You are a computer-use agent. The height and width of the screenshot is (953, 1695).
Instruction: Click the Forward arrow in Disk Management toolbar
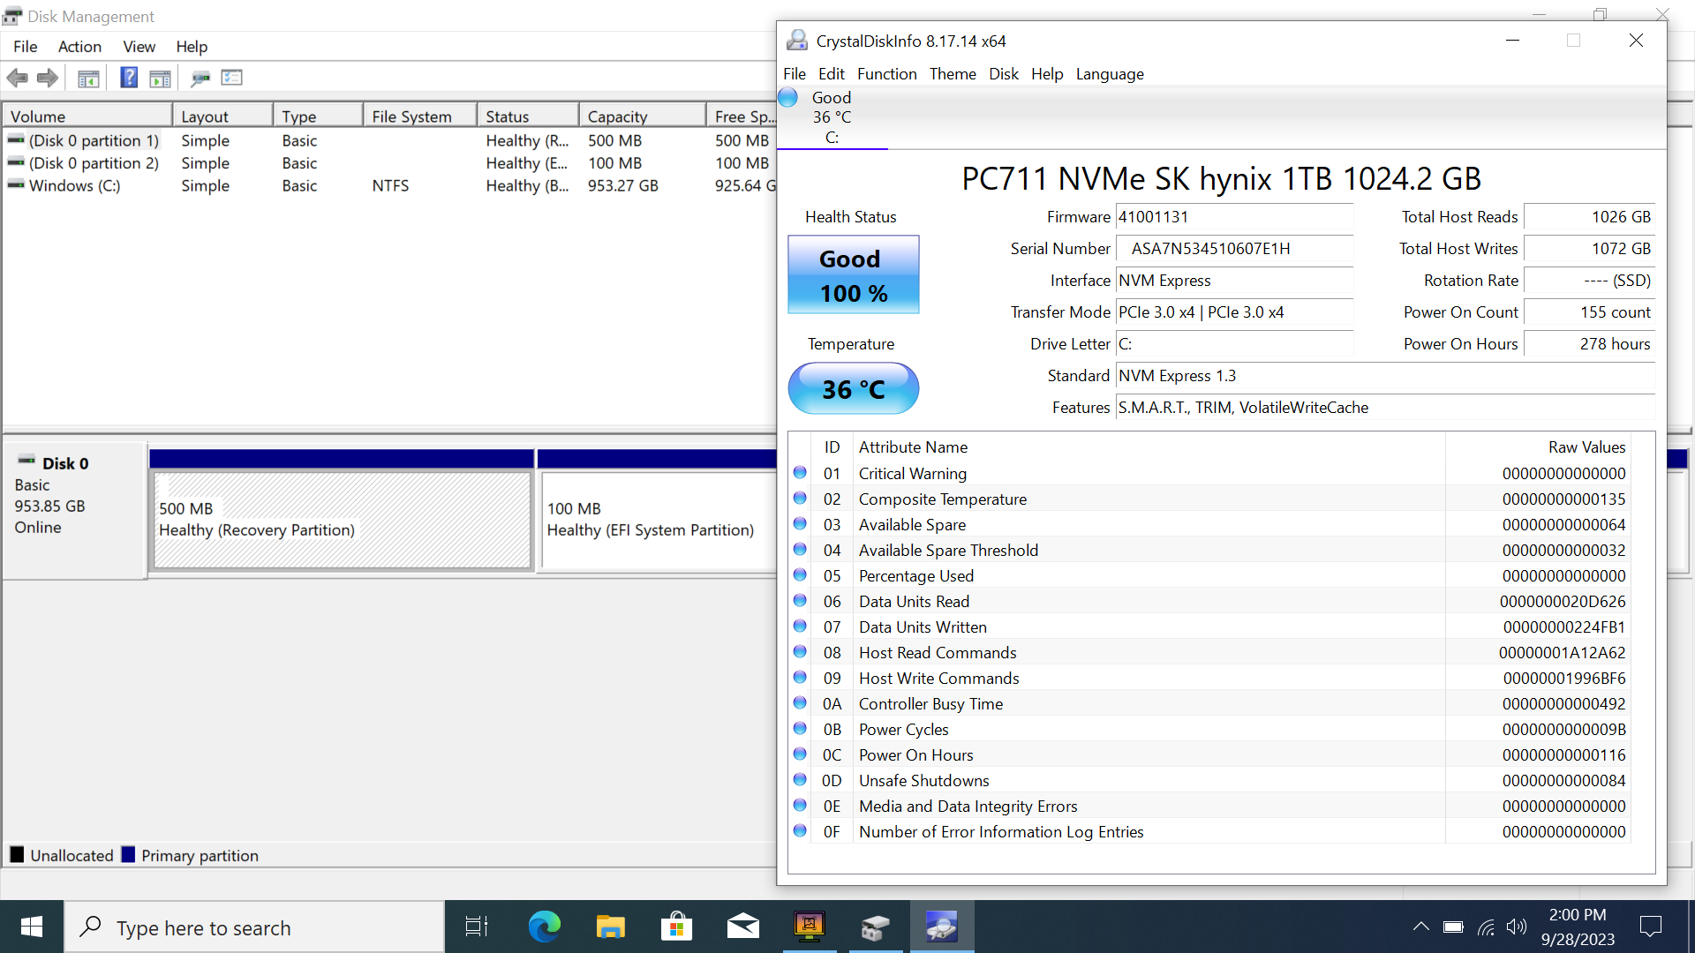[x=48, y=78]
